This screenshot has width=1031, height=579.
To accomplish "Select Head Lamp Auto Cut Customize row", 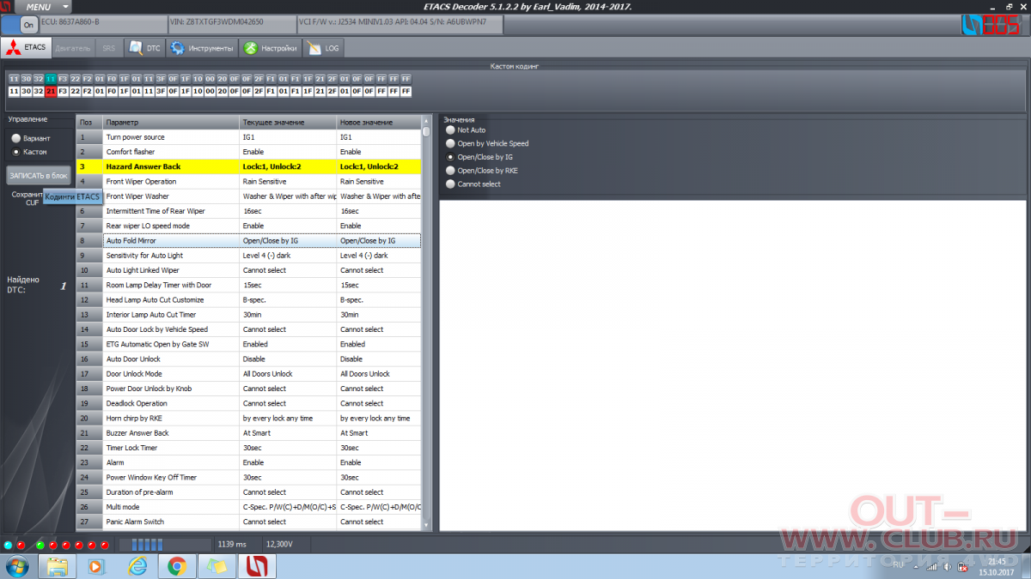I will pos(249,300).
